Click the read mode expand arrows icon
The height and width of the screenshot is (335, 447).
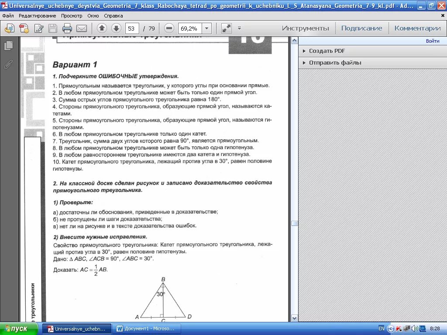227,28
